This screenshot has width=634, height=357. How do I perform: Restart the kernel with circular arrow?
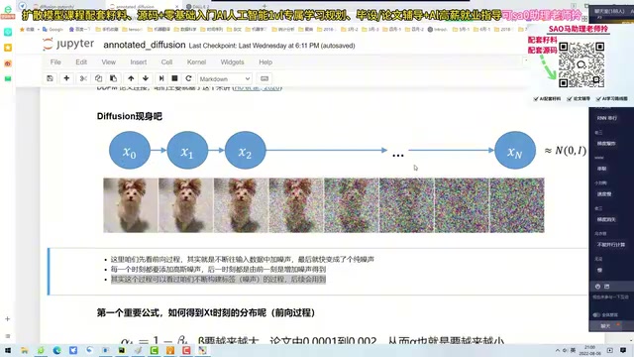pyautogui.click(x=188, y=78)
